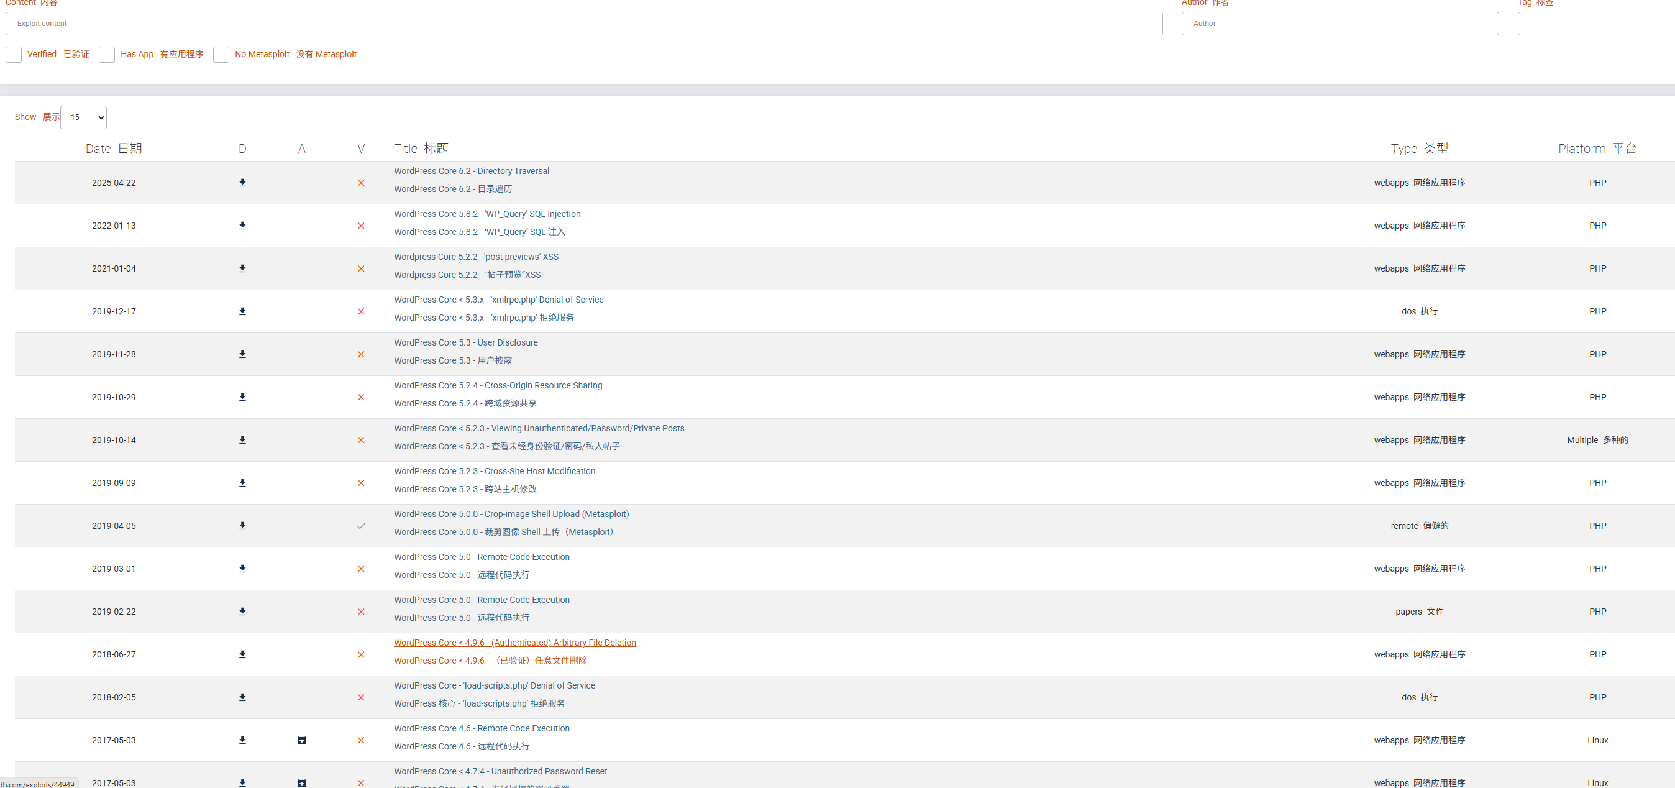Open WordPress Core 5.8.2 WP_Query SQL Injection link
This screenshot has height=788, width=1675.
click(x=487, y=214)
